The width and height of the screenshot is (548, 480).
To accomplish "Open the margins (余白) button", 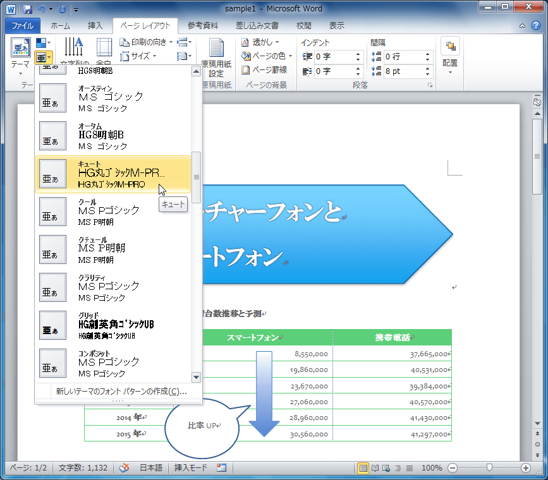I will 104,51.
